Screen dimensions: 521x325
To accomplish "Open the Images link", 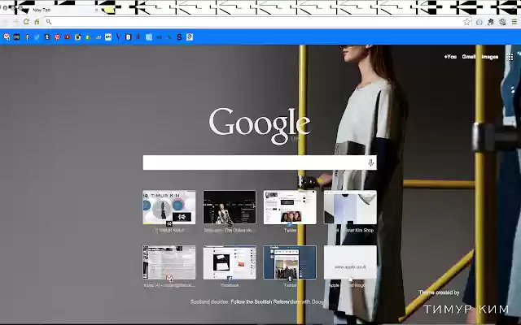I will (490, 57).
